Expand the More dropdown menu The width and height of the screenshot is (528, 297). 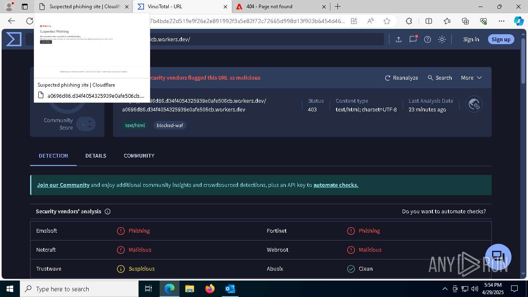(x=471, y=78)
